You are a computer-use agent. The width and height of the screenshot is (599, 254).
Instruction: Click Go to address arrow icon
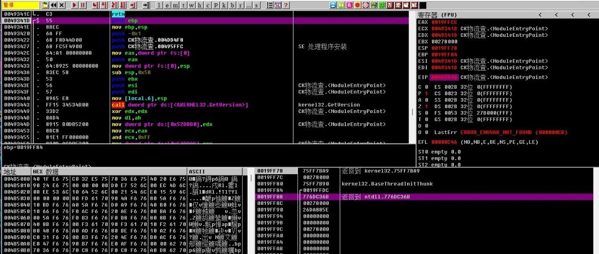pos(146,5)
